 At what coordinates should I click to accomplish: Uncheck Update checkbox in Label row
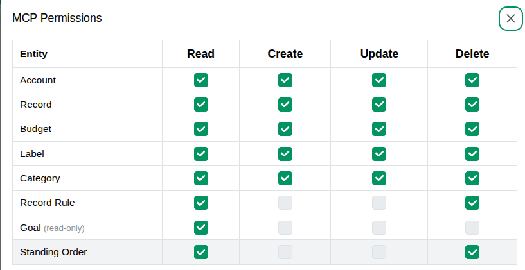pos(379,154)
